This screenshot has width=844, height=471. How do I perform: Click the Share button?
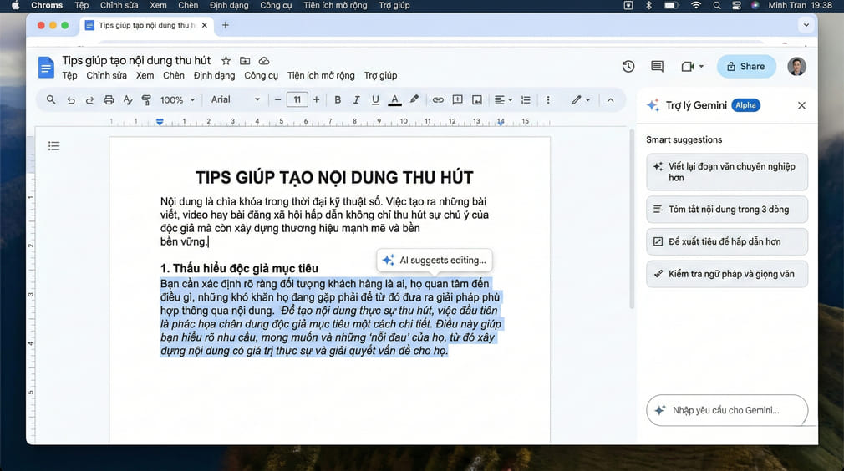pyautogui.click(x=745, y=67)
